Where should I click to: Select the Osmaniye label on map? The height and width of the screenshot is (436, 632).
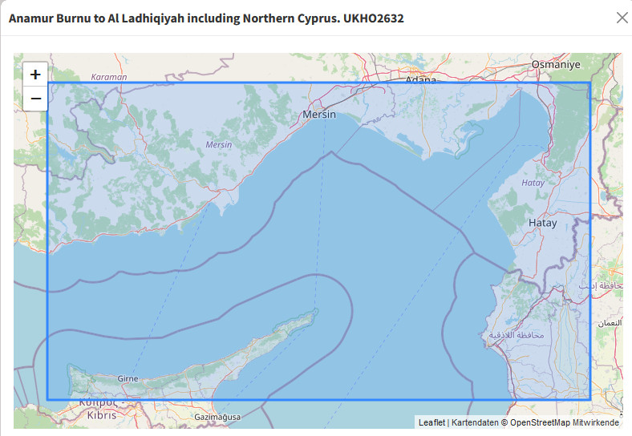(x=555, y=64)
